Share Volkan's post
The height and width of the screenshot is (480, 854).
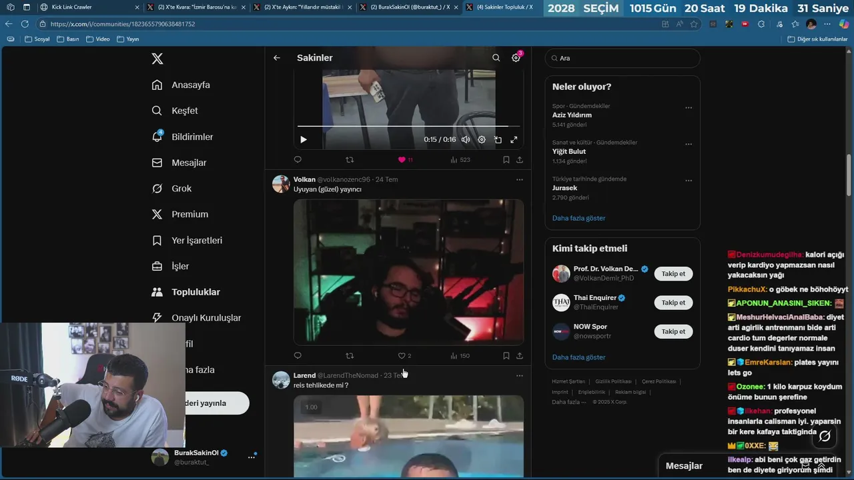coord(520,355)
